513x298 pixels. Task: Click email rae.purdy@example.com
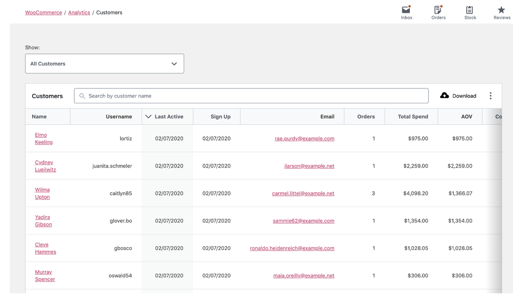click(304, 139)
